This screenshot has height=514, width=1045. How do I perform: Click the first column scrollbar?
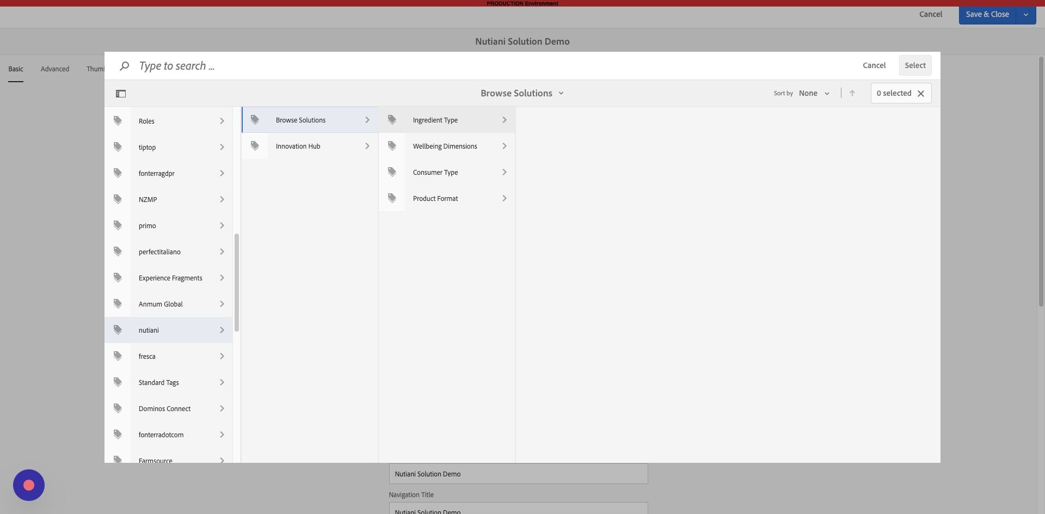(237, 283)
